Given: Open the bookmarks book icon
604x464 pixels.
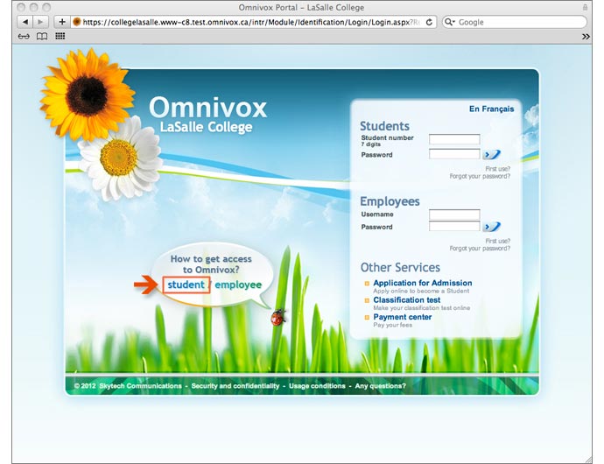Looking at the screenshot, I should [x=42, y=36].
